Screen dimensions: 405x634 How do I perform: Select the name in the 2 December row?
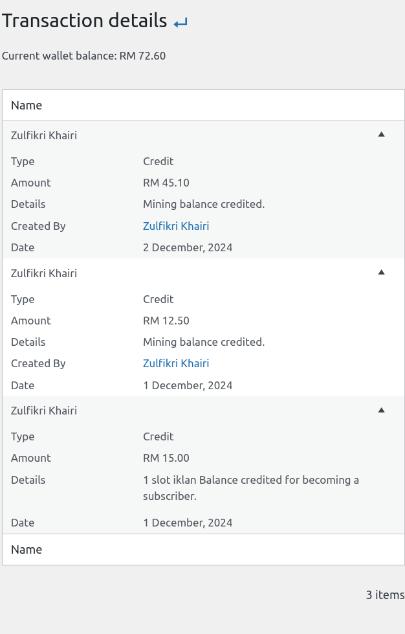[44, 135]
